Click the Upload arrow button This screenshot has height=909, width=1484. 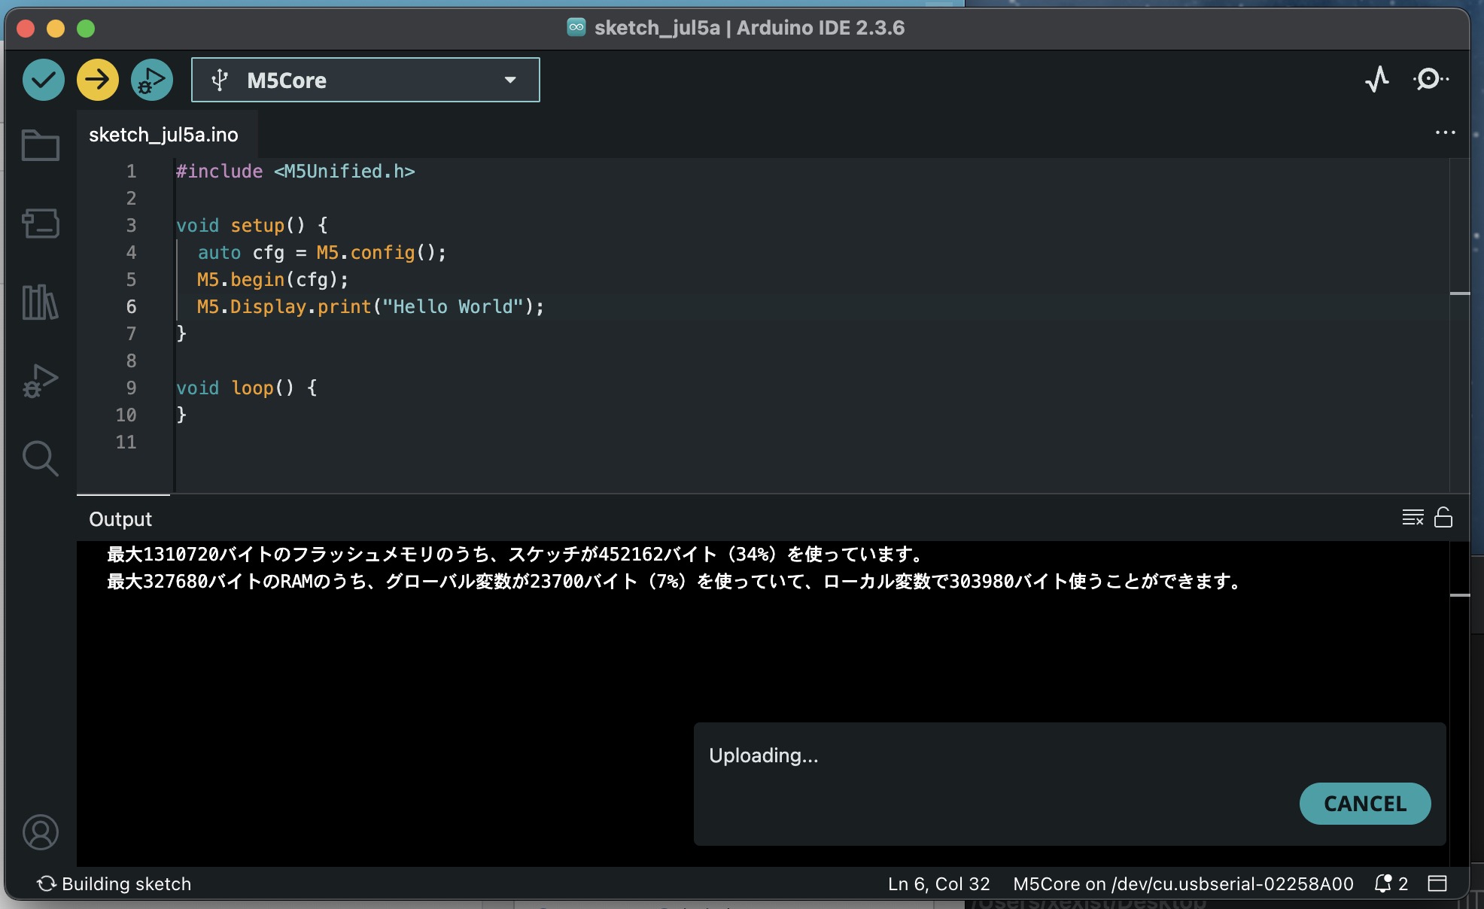pyautogui.click(x=98, y=80)
